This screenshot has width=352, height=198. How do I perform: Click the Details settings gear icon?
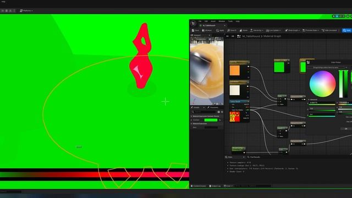[x=222, y=112]
